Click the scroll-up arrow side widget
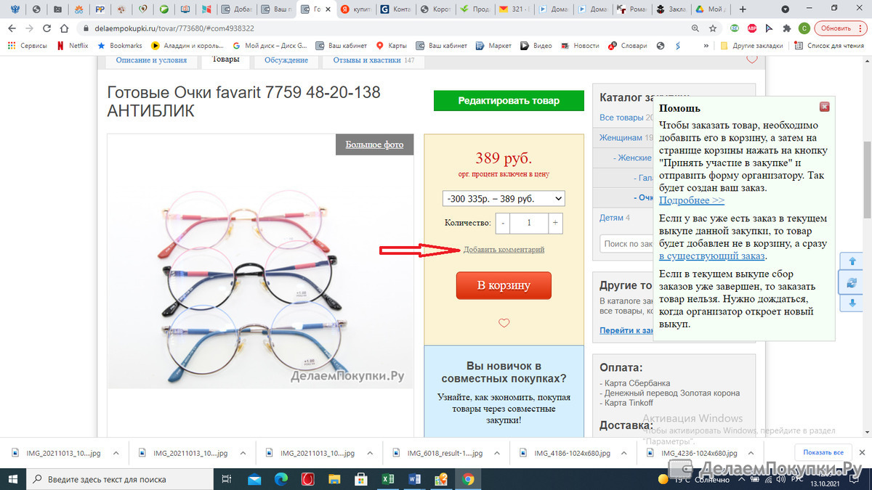This screenshot has width=872, height=490. coord(852,261)
